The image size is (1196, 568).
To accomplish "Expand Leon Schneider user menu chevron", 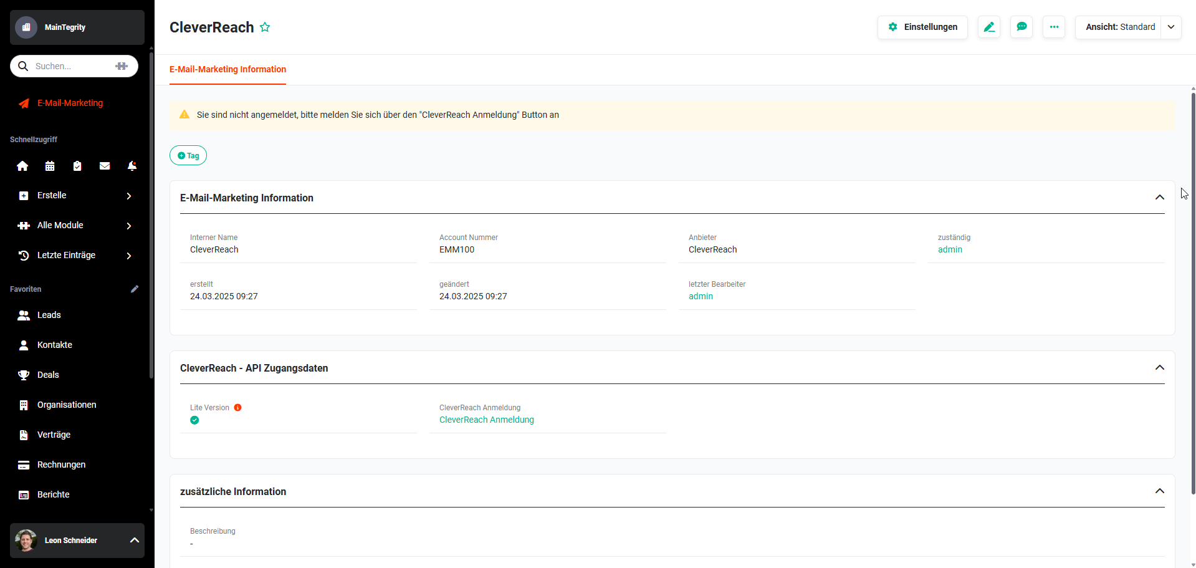I will (x=134, y=541).
